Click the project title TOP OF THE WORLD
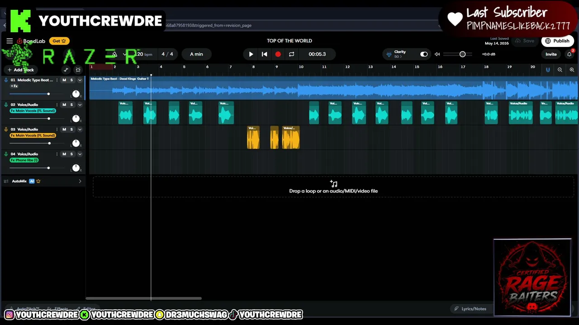Viewport: 579px width, 325px height. (x=289, y=41)
